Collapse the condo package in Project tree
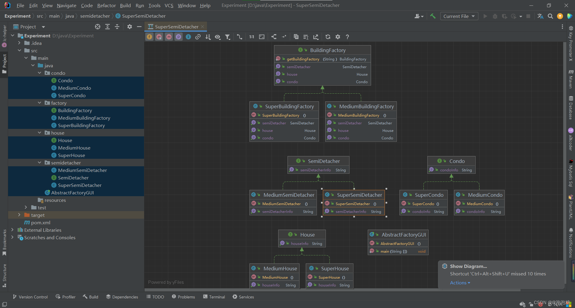 [x=39, y=73]
